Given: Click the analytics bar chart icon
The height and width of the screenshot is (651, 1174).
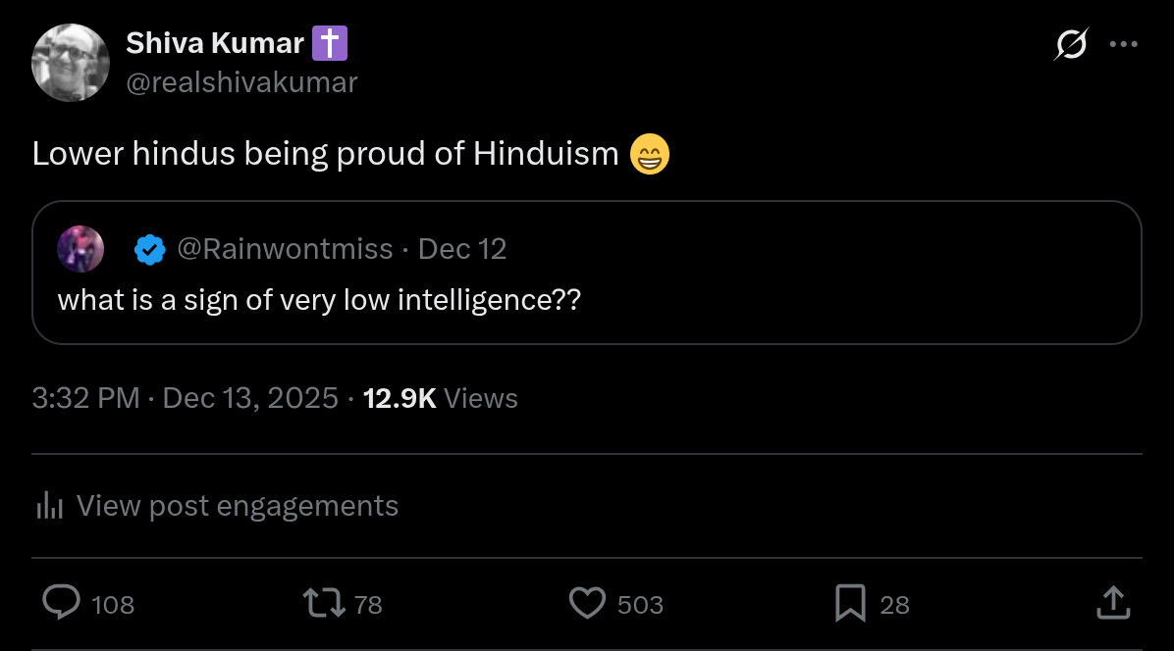Looking at the screenshot, I should coord(49,506).
